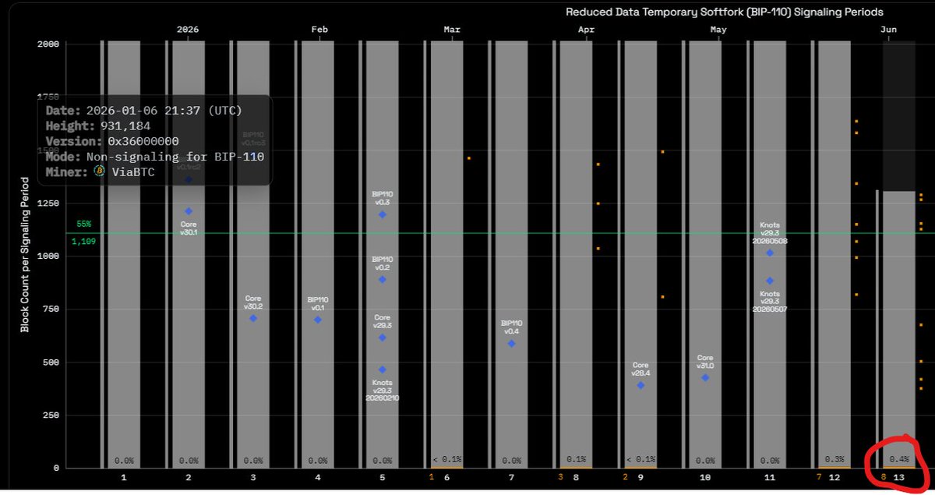
Task: Click the 'ViaBTC' miner name in tooltip
Action: [133, 172]
